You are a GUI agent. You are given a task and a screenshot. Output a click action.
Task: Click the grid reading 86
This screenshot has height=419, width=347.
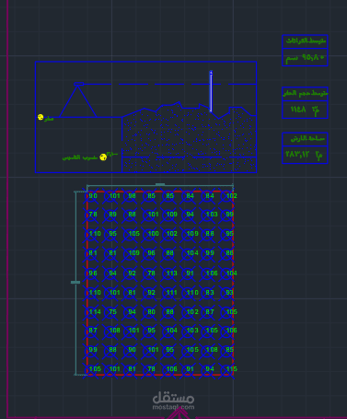[229, 253]
